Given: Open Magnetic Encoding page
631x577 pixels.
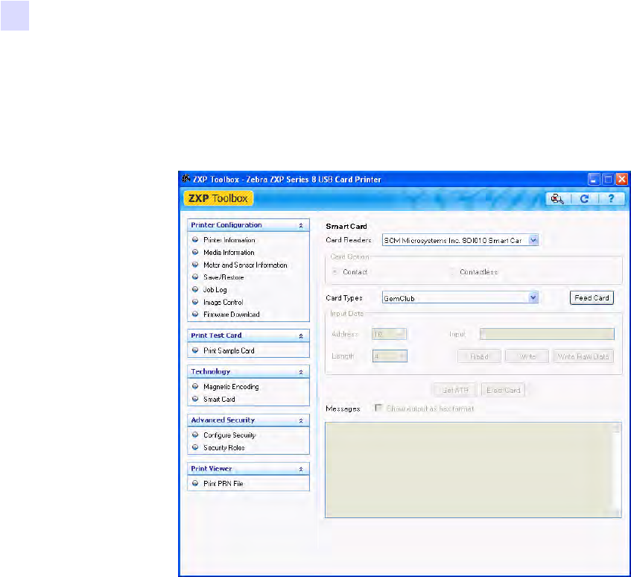Looking at the screenshot, I should (x=231, y=387).
